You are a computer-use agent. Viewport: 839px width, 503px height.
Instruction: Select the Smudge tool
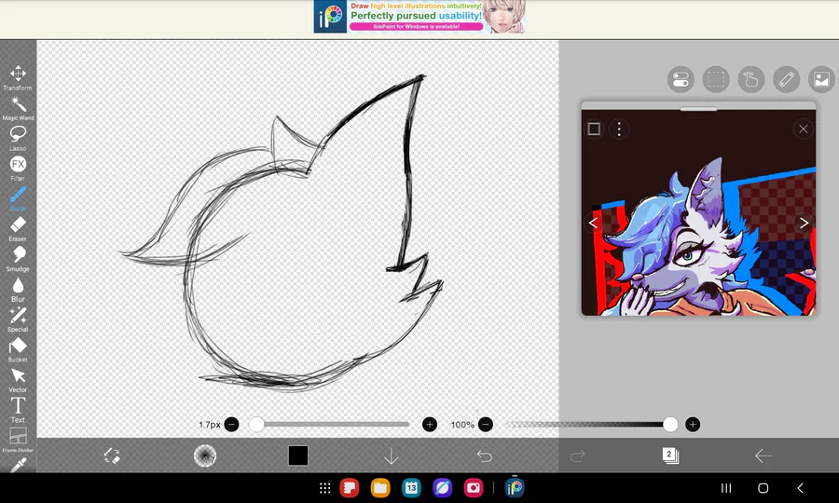click(18, 259)
